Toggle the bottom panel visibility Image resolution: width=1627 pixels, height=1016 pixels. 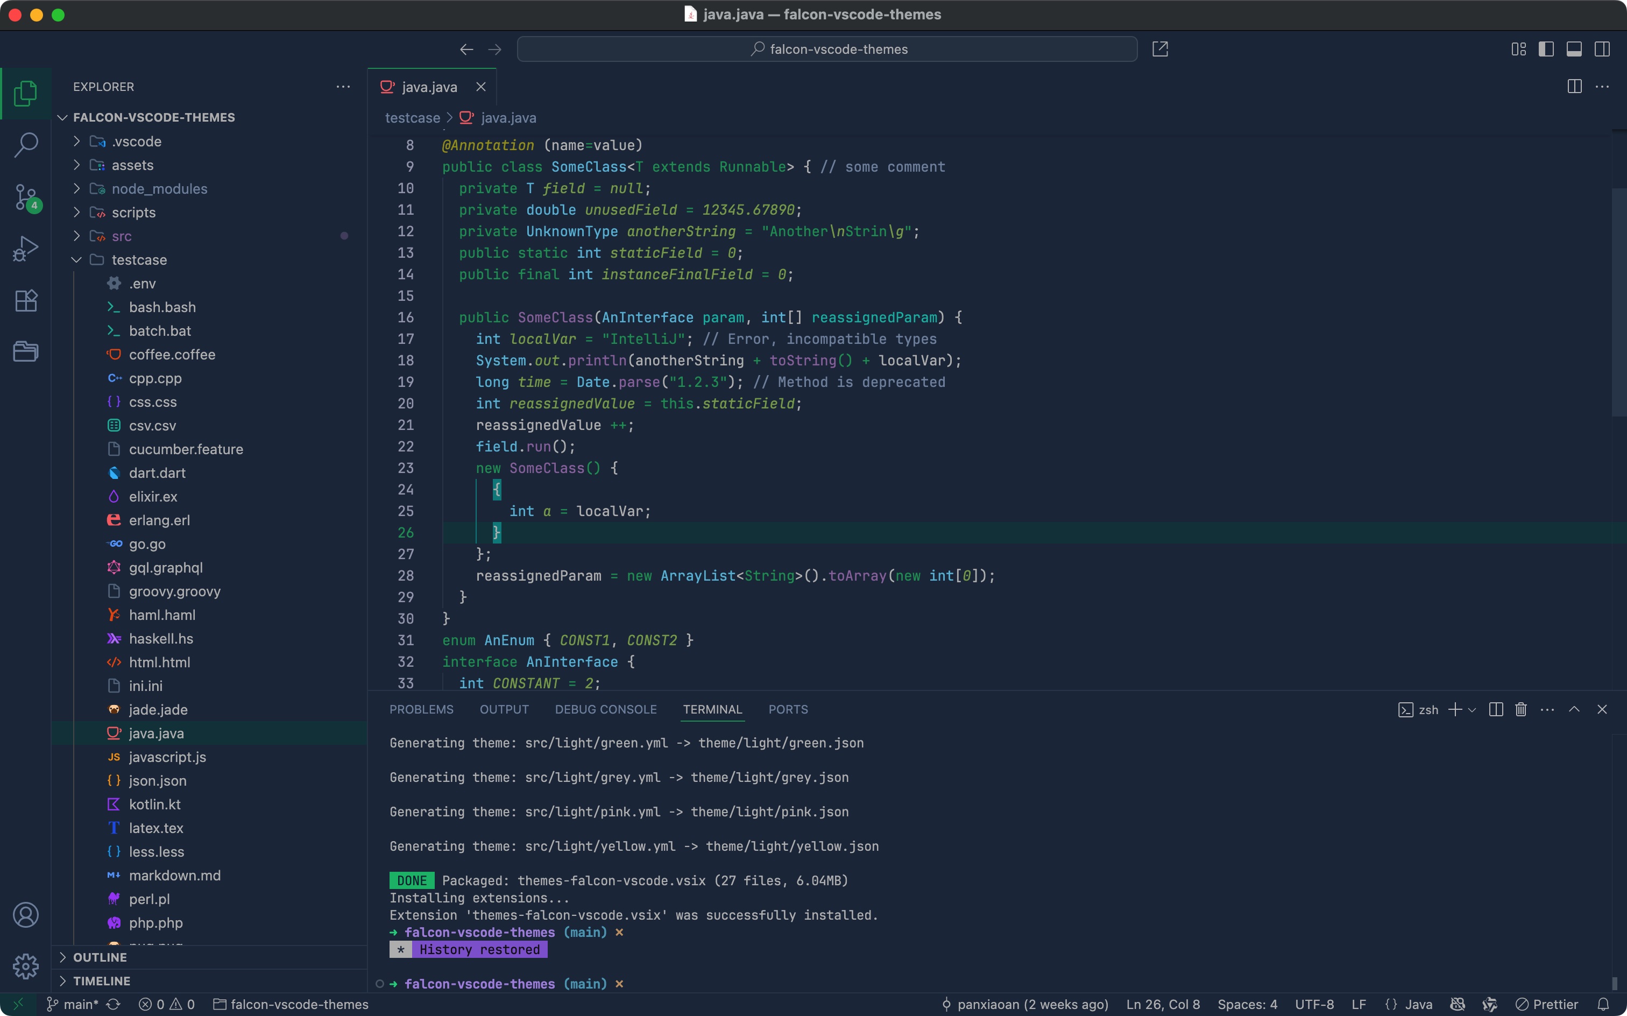tap(1574, 49)
